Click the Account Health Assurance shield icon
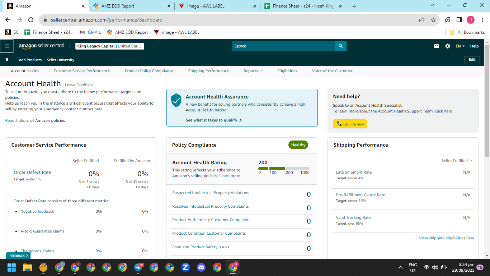Image resolution: width=490 pixels, height=276 pixels. click(176, 100)
